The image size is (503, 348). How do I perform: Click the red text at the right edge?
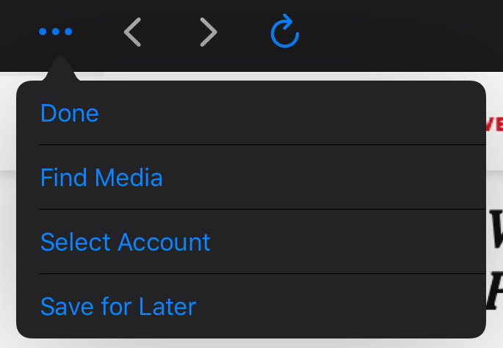(x=496, y=124)
